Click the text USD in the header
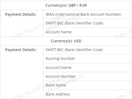Screen dimensions: 132x99 [x=77, y=41]
